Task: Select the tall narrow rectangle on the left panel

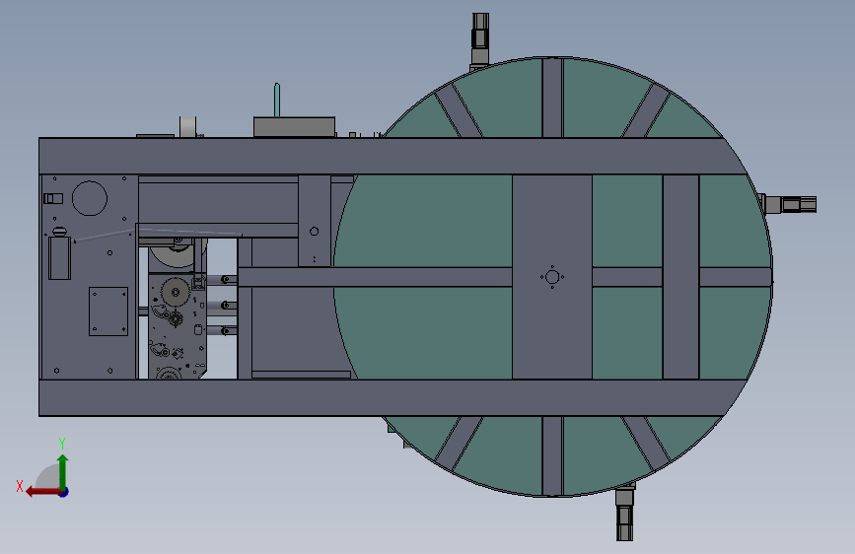Action: tap(59, 258)
